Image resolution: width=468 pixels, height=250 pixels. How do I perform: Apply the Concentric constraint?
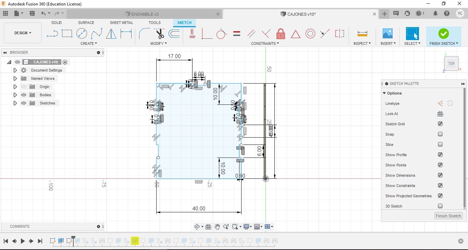pyautogui.click(x=310, y=34)
